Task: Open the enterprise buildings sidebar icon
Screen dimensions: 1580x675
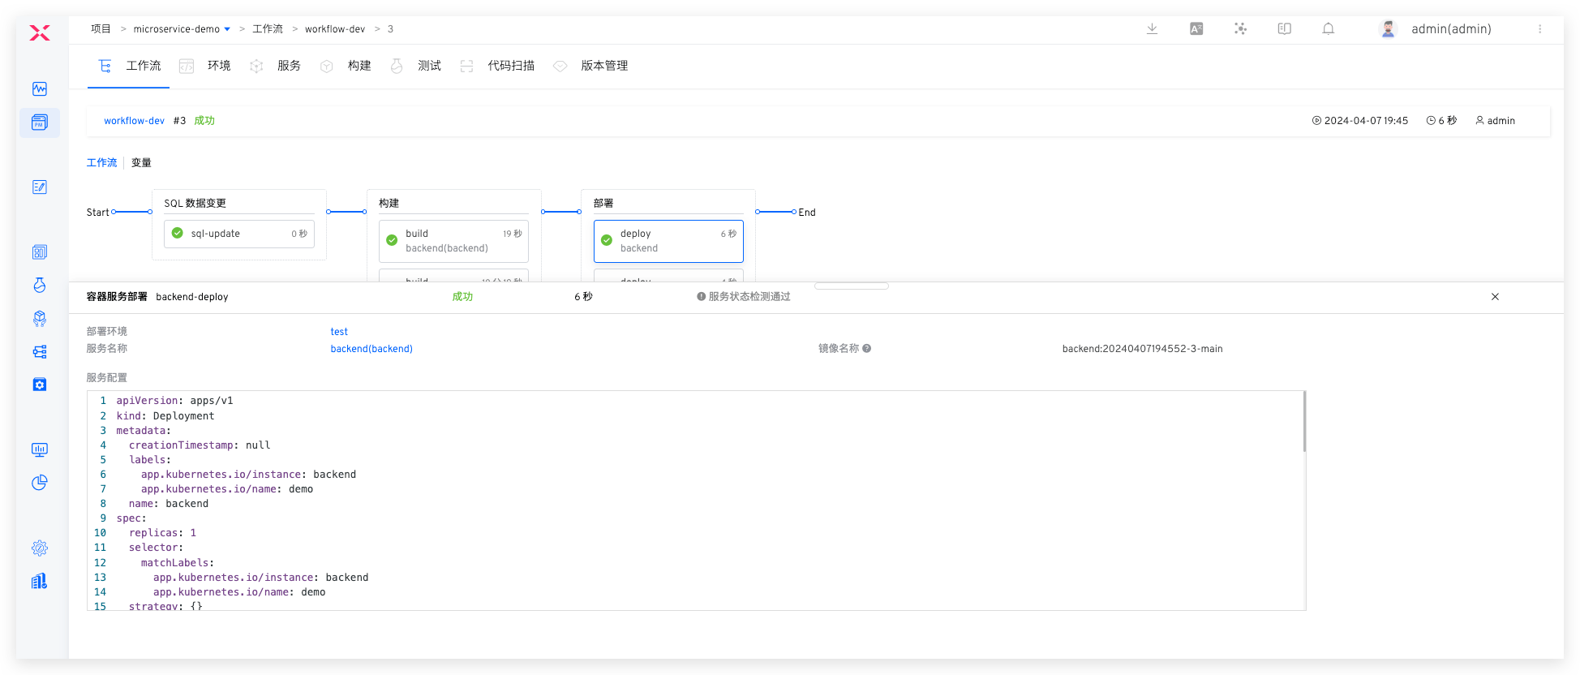Action: (x=40, y=581)
